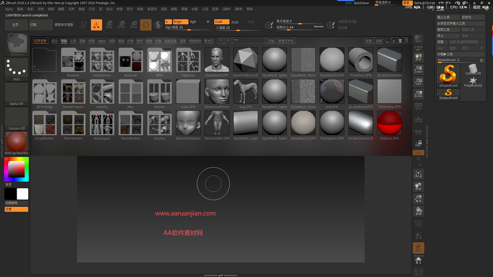Enable the Zsub mode
The height and width of the screenshot is (277, 493).
(x=238, y=22)
